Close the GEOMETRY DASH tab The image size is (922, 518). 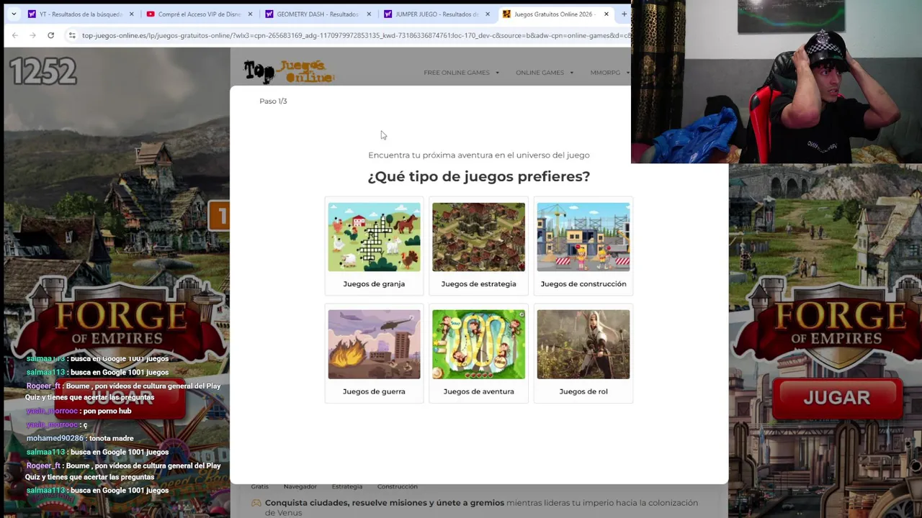[x=369, y=14]
